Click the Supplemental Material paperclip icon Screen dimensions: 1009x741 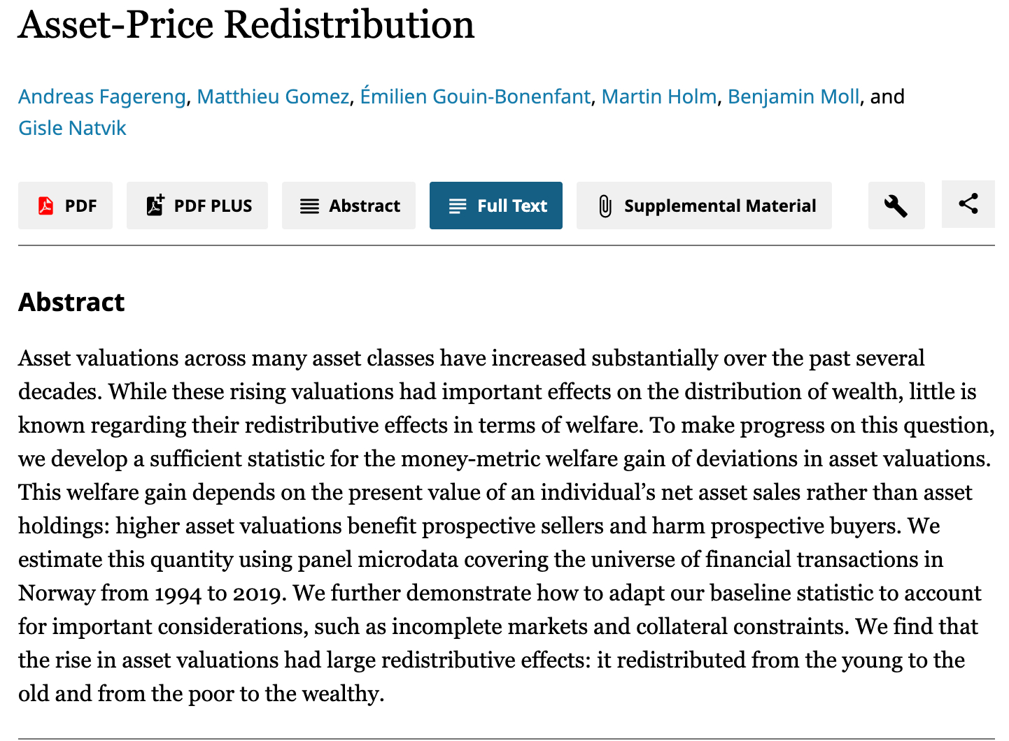click(x=605, y=206)
